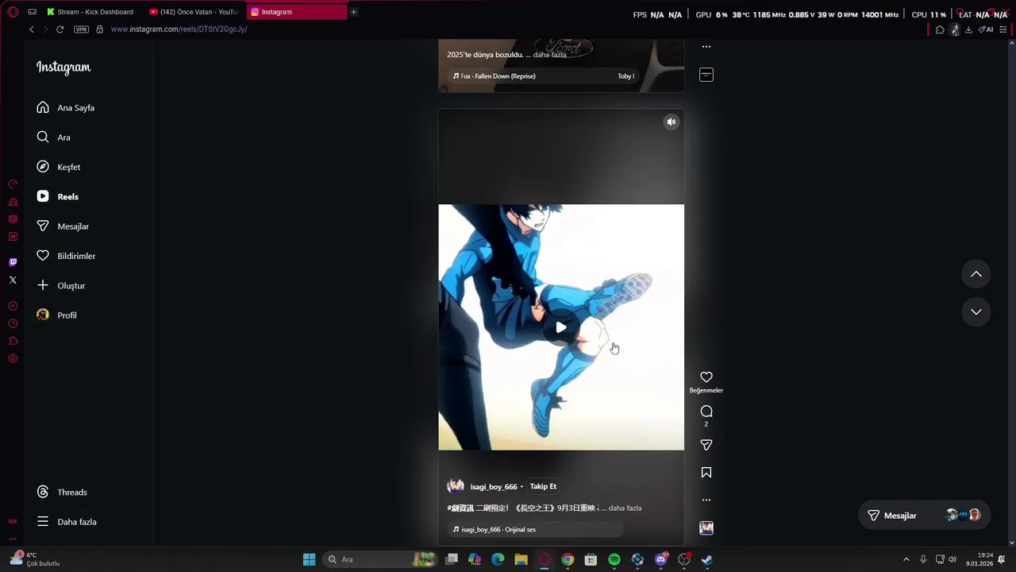
Task: Go back in browser
Action: click(32, 29)
